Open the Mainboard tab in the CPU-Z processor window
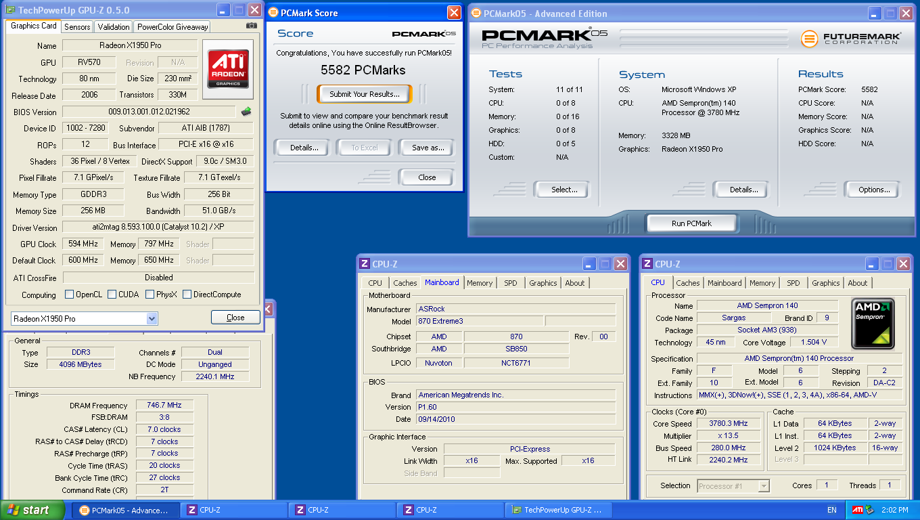 724,283
